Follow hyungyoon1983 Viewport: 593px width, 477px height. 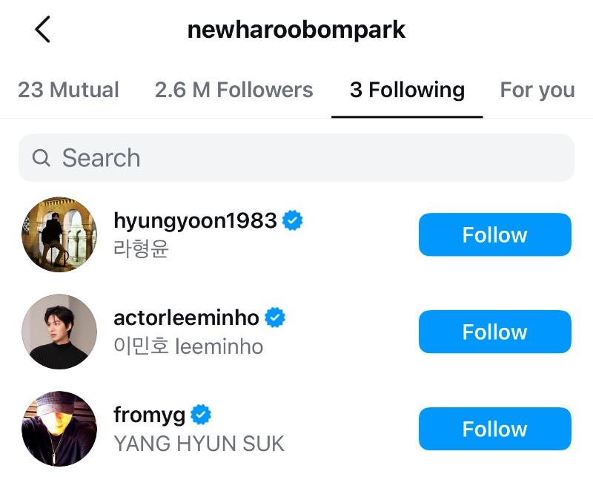click(x=494, y=235)
